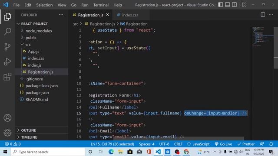Expand the public folder
This screenshot has width=278, height=156.
click(42, 38)
